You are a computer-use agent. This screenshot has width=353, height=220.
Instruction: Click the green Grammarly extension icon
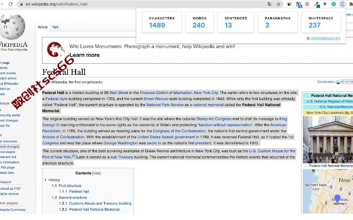334,4
